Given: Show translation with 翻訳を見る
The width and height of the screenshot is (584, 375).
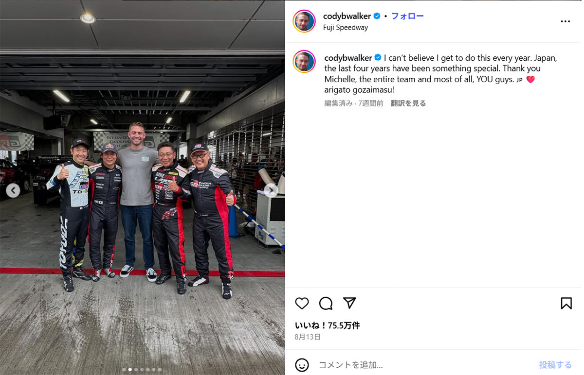Looking at the screenshot, I should (408, 103).
